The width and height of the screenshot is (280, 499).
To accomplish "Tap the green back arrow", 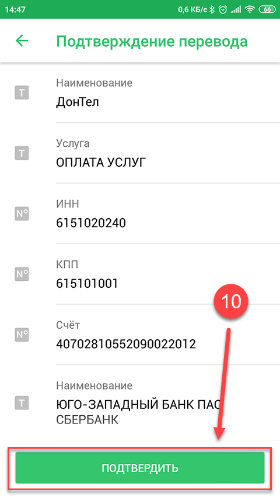I will pyautogui.click(x=22, y=41).
